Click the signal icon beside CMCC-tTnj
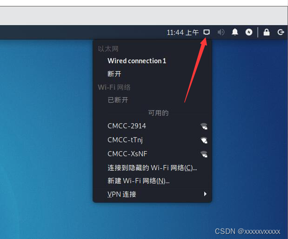The height and width of the screenshot is (239, 288). pyautogui.click(x=204, y=140)
